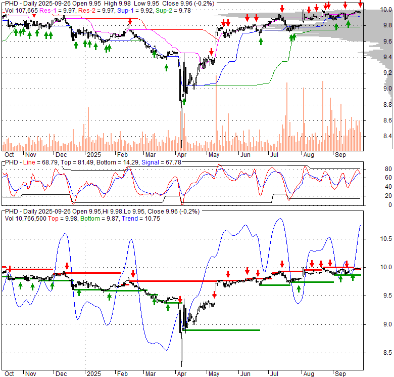Select the 10.5 label on the lower chart axis

(x=386, y=239)
